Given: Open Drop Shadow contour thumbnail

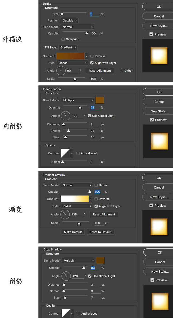Looking at the screenshot, I should tap(66, 313).
